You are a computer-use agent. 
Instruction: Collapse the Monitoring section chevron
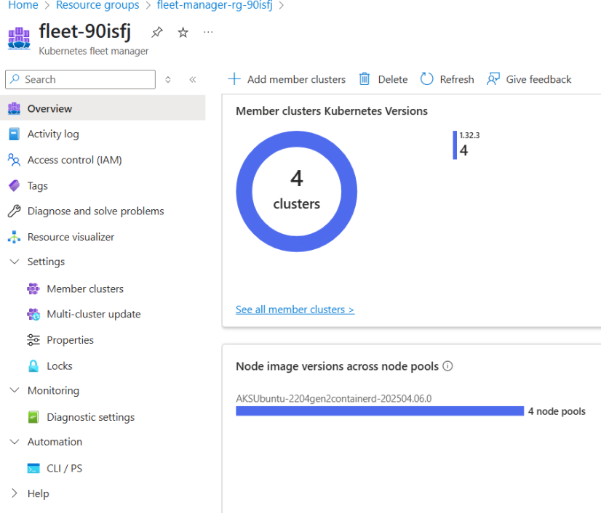pyautogui.click(x=14, y=390)
